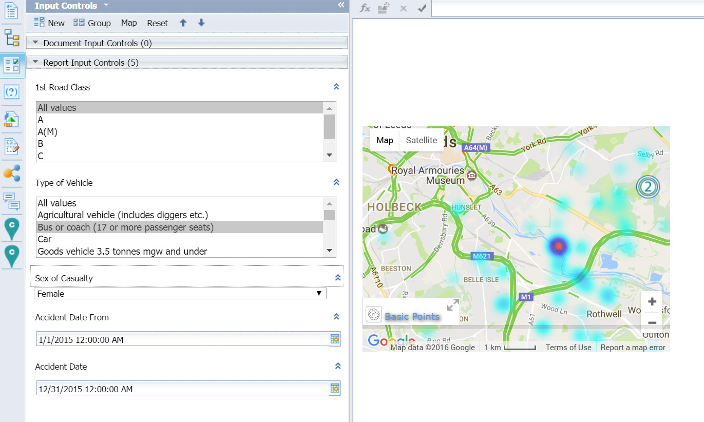Select All values in Type of Vehicle
The image size is (704, 422).
180,203
